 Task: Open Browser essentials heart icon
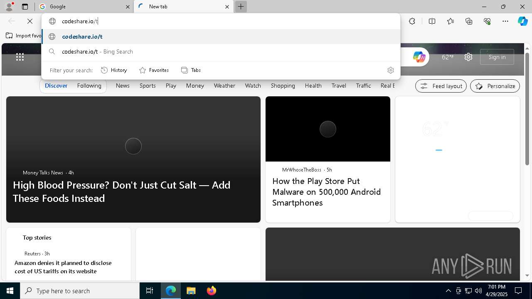coord(487,21)
